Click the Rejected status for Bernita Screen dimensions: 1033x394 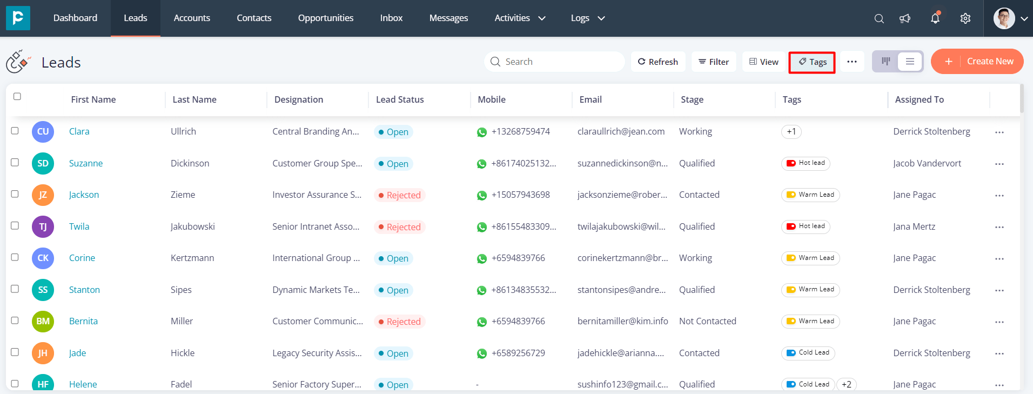coord(400,322)
